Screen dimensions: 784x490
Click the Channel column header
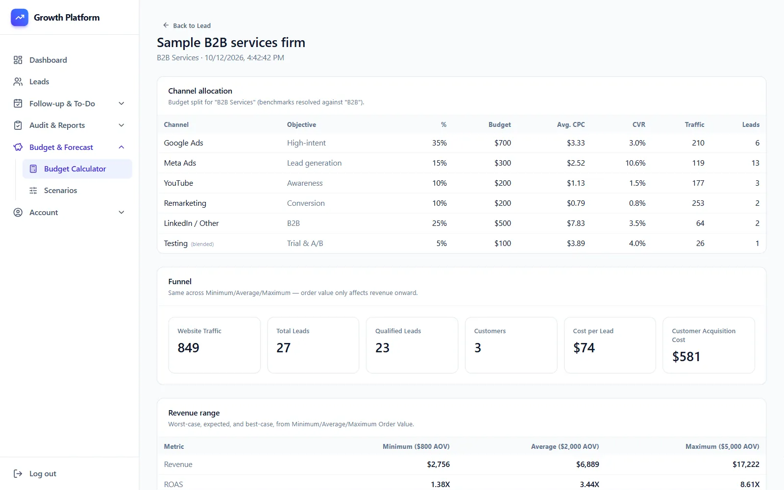176,124
